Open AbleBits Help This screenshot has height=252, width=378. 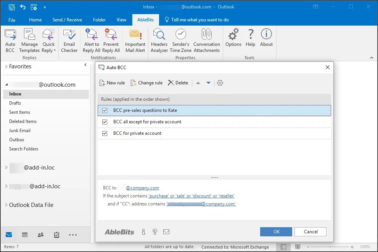click(251, 38)
